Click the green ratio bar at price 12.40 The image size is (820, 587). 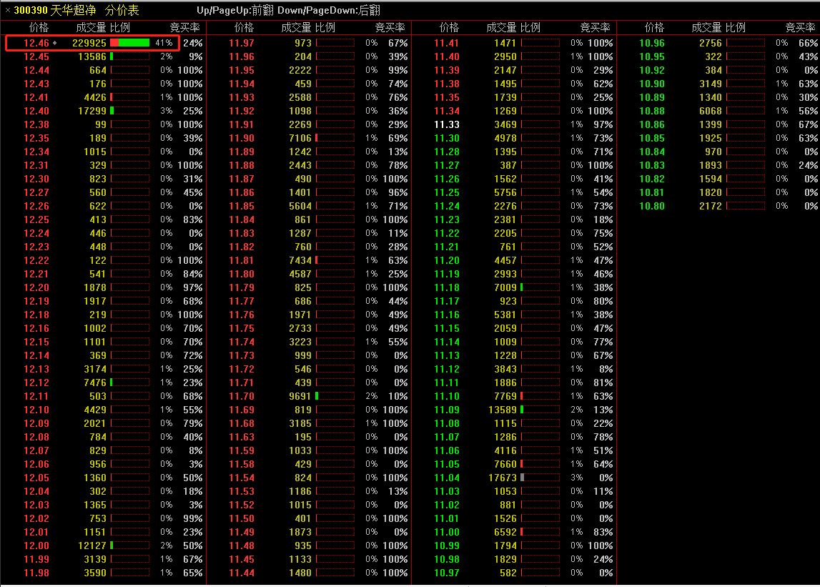112,111
